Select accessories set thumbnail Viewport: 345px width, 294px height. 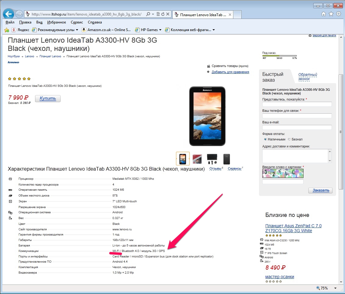click(212, 159)
